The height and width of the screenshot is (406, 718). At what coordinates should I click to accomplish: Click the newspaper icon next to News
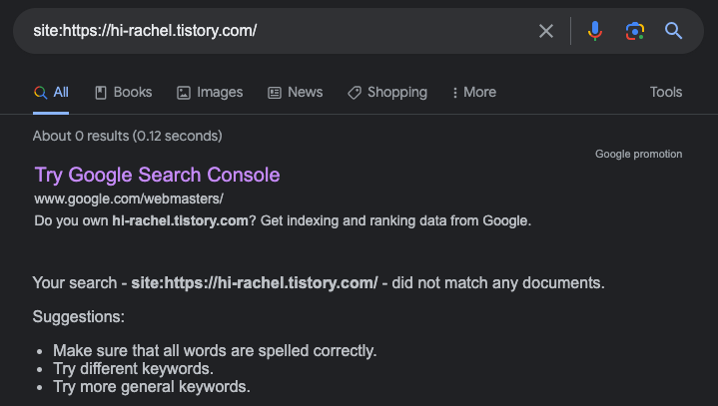[x=275, y=93]
